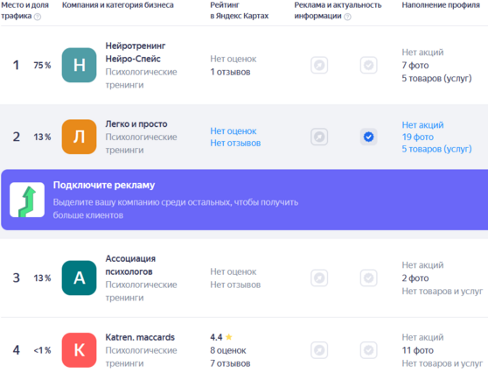Open the 'Нет отзывов' blue link
The height and width of the screenshot is (380, 488).
tap(235, 143)
